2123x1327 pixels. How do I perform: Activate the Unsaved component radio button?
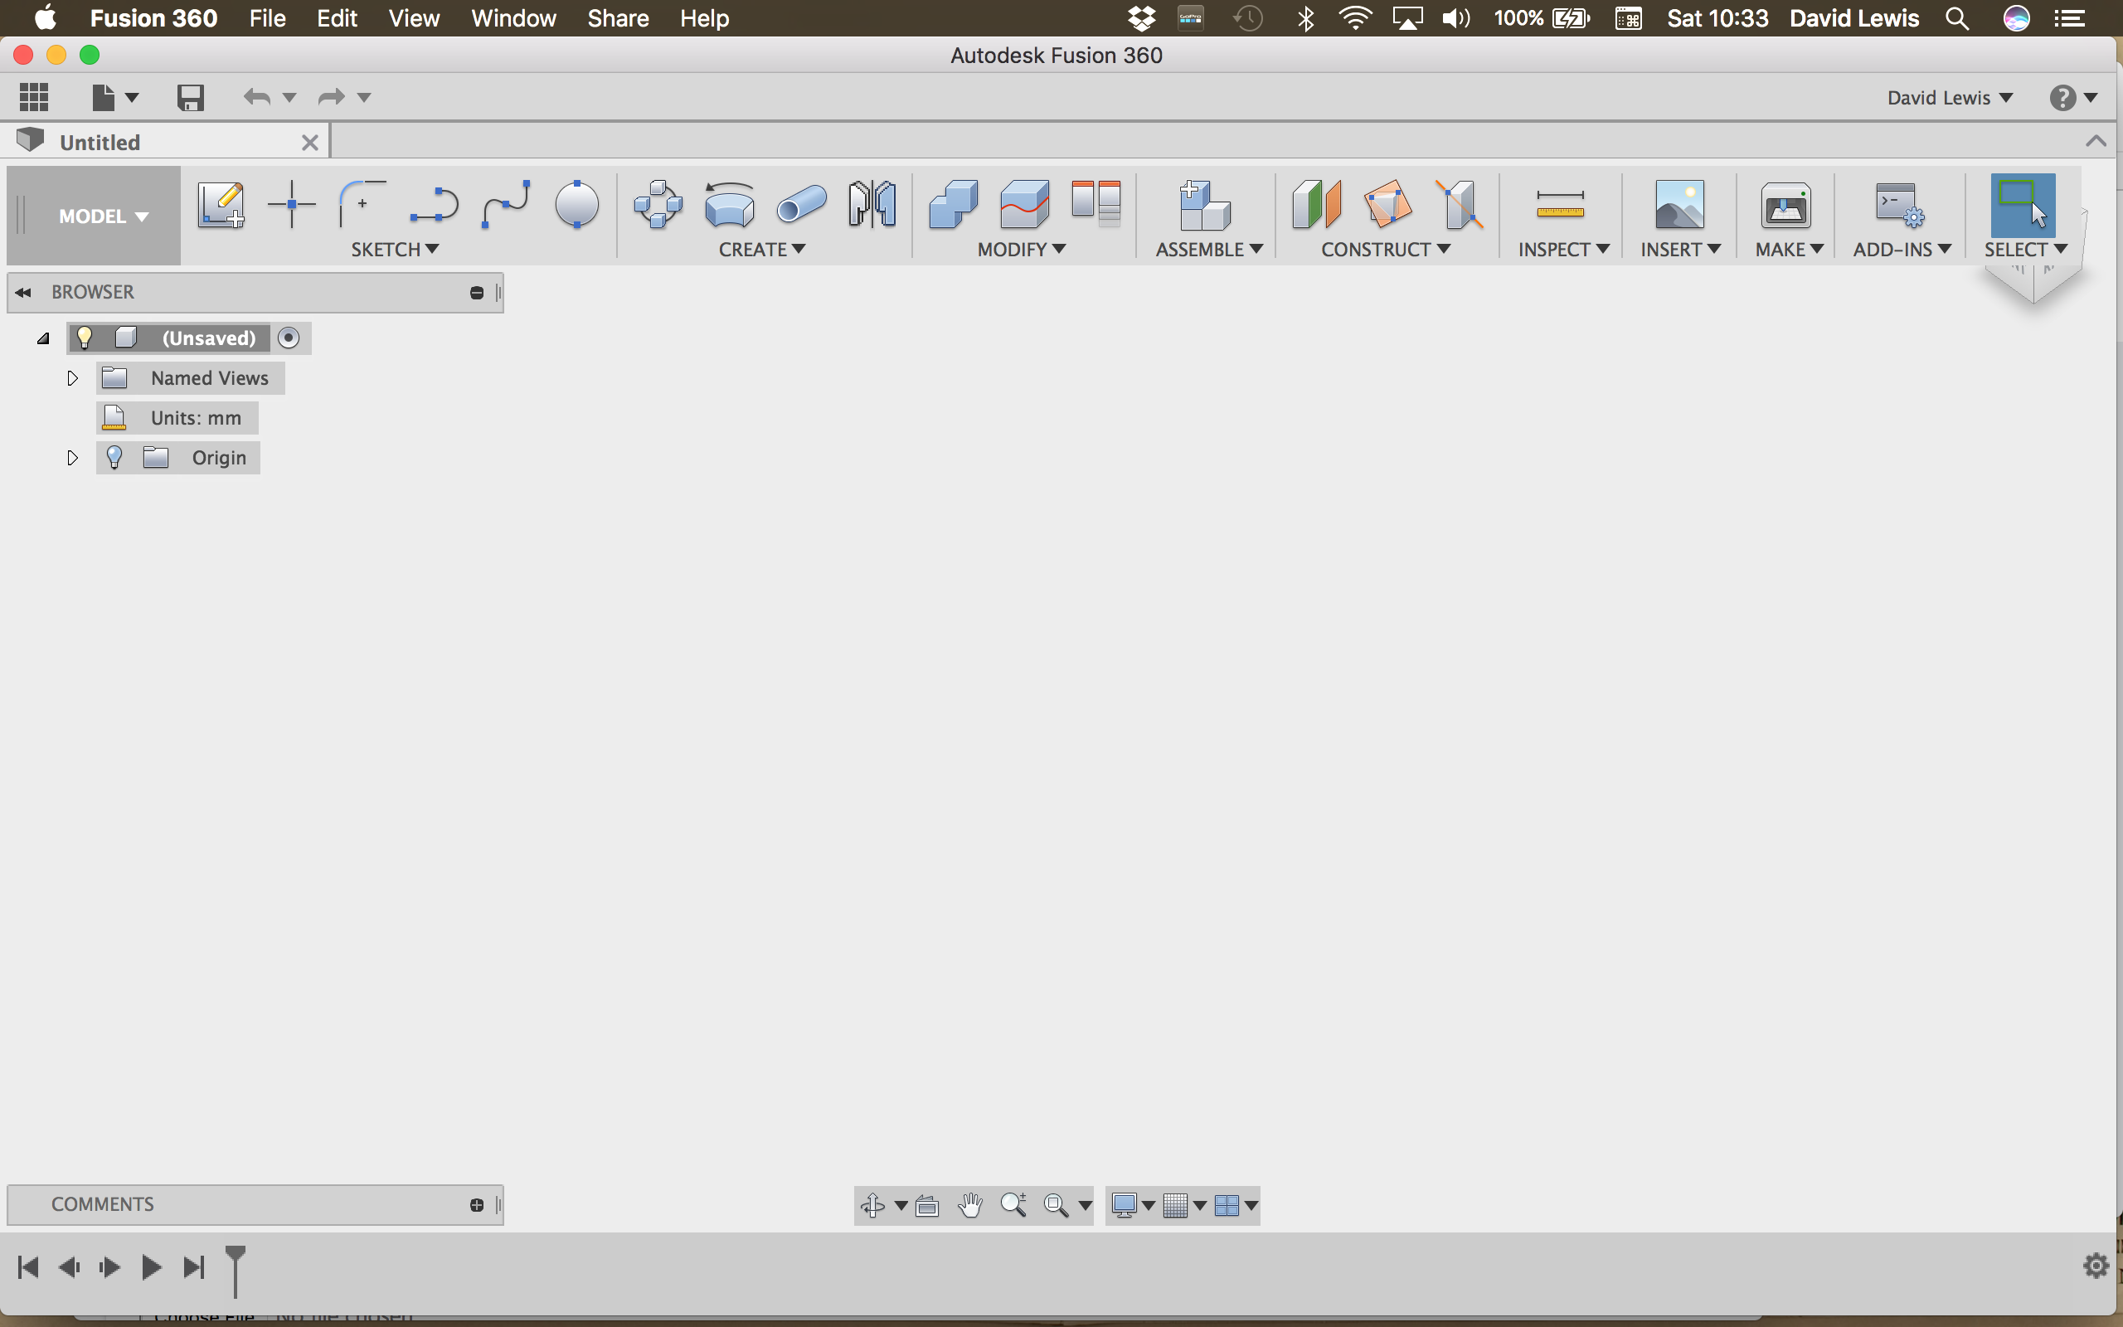click(289, 338)
